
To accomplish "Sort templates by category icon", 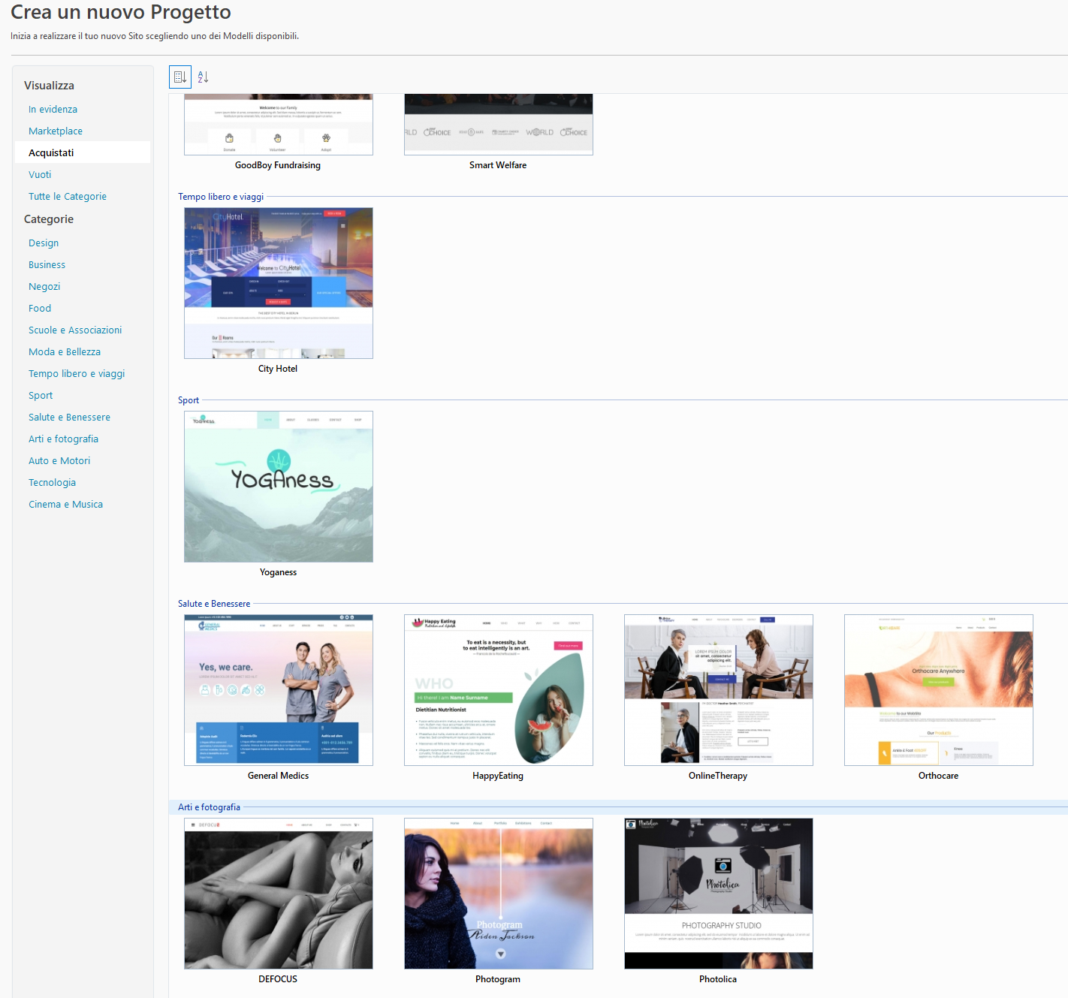I will tap(180, 77).
